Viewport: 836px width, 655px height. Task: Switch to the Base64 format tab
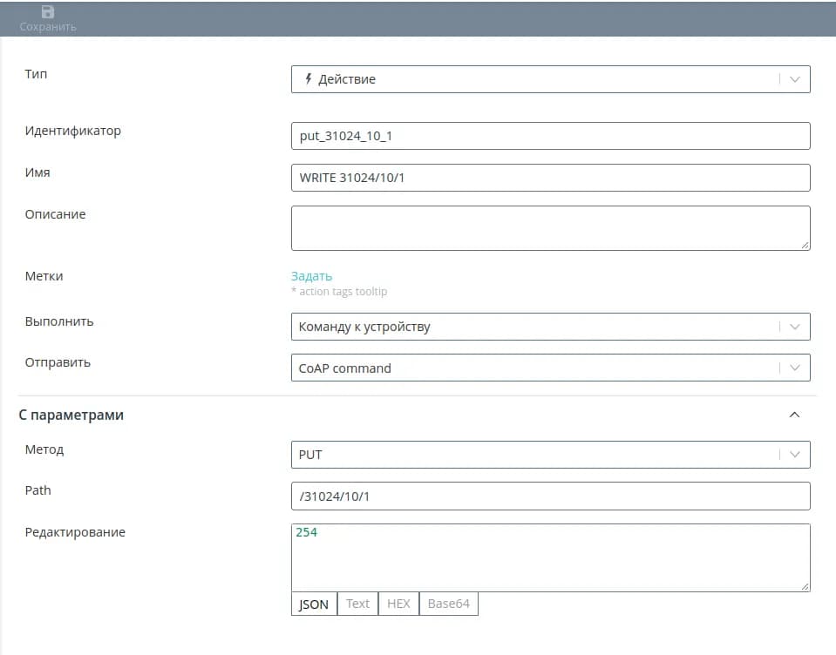448,604
